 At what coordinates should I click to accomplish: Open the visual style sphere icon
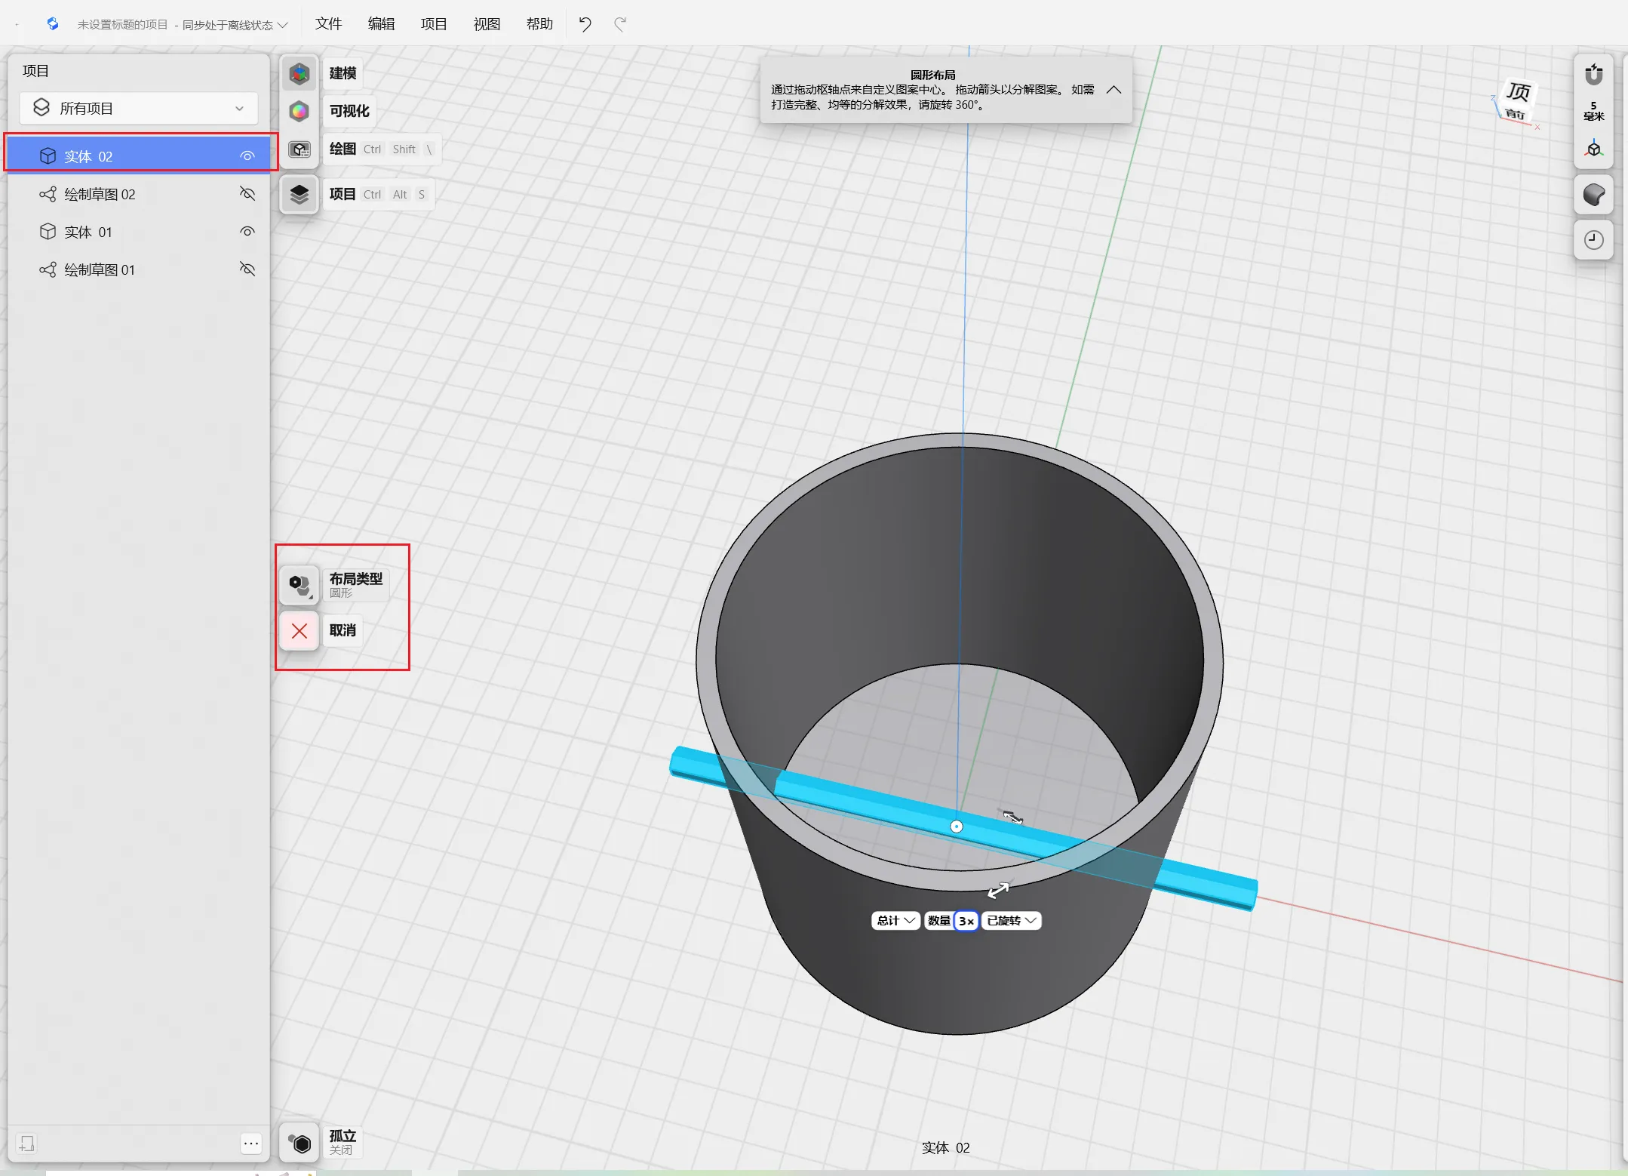[x=1593, y=195]
